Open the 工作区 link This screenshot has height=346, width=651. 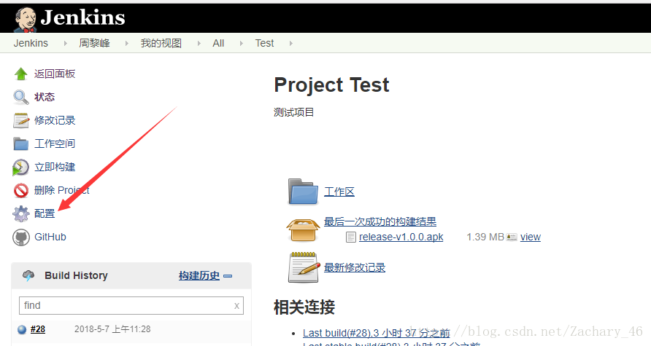(x=339, y=192)
